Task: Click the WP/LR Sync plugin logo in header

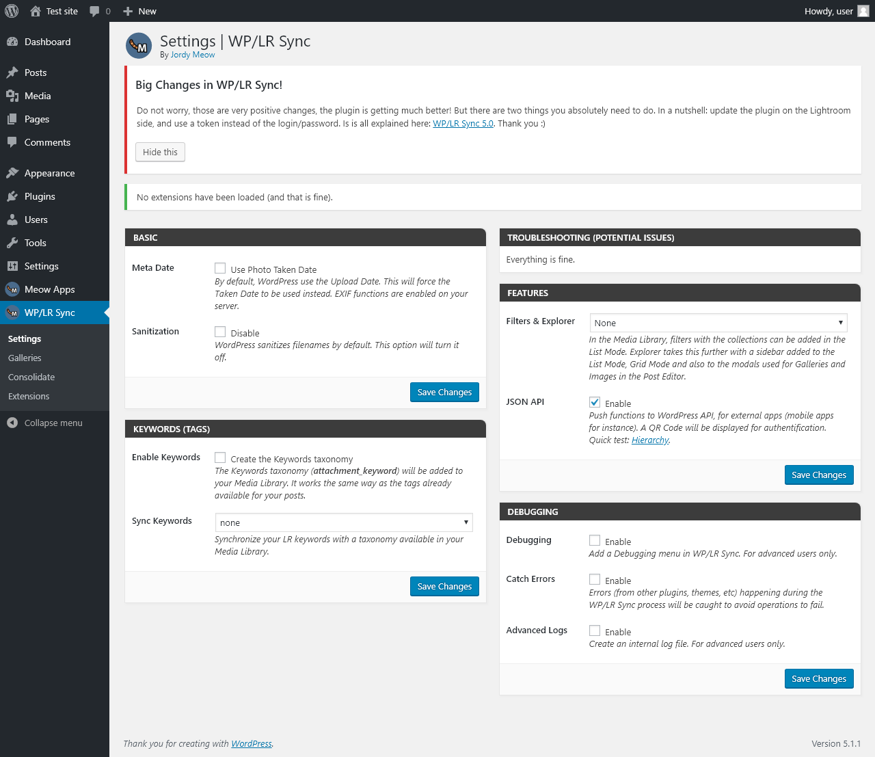Action: click(x=139, y=46)
